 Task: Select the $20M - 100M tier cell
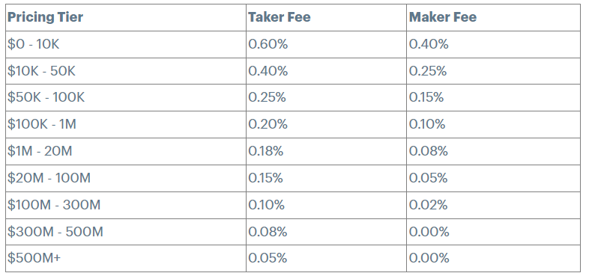point(126,178)
